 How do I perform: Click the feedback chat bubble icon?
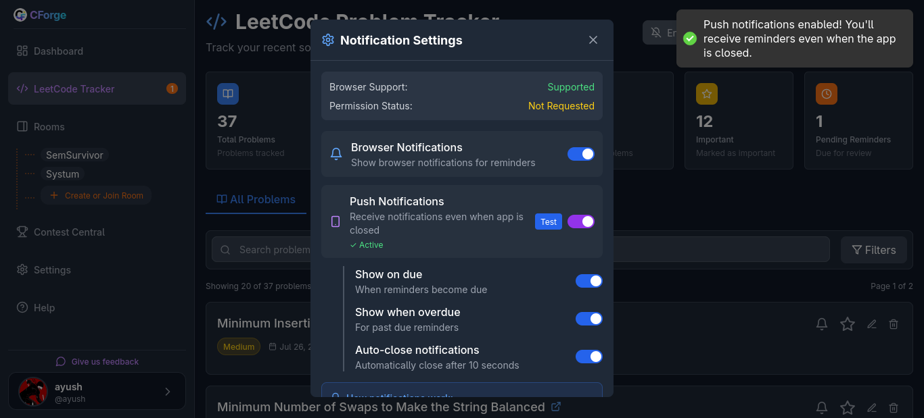61,361
